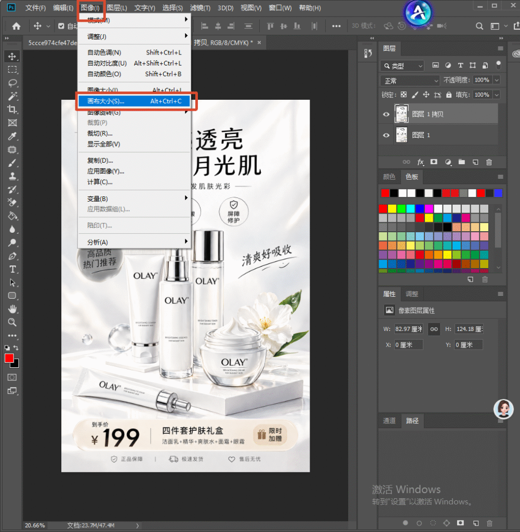Click the layer thumbnail of 图层 1
This screenshot has height=532, width=520.
(x=402, y=135)
